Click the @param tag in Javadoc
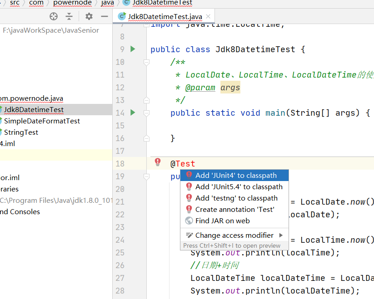 point(200,88)
